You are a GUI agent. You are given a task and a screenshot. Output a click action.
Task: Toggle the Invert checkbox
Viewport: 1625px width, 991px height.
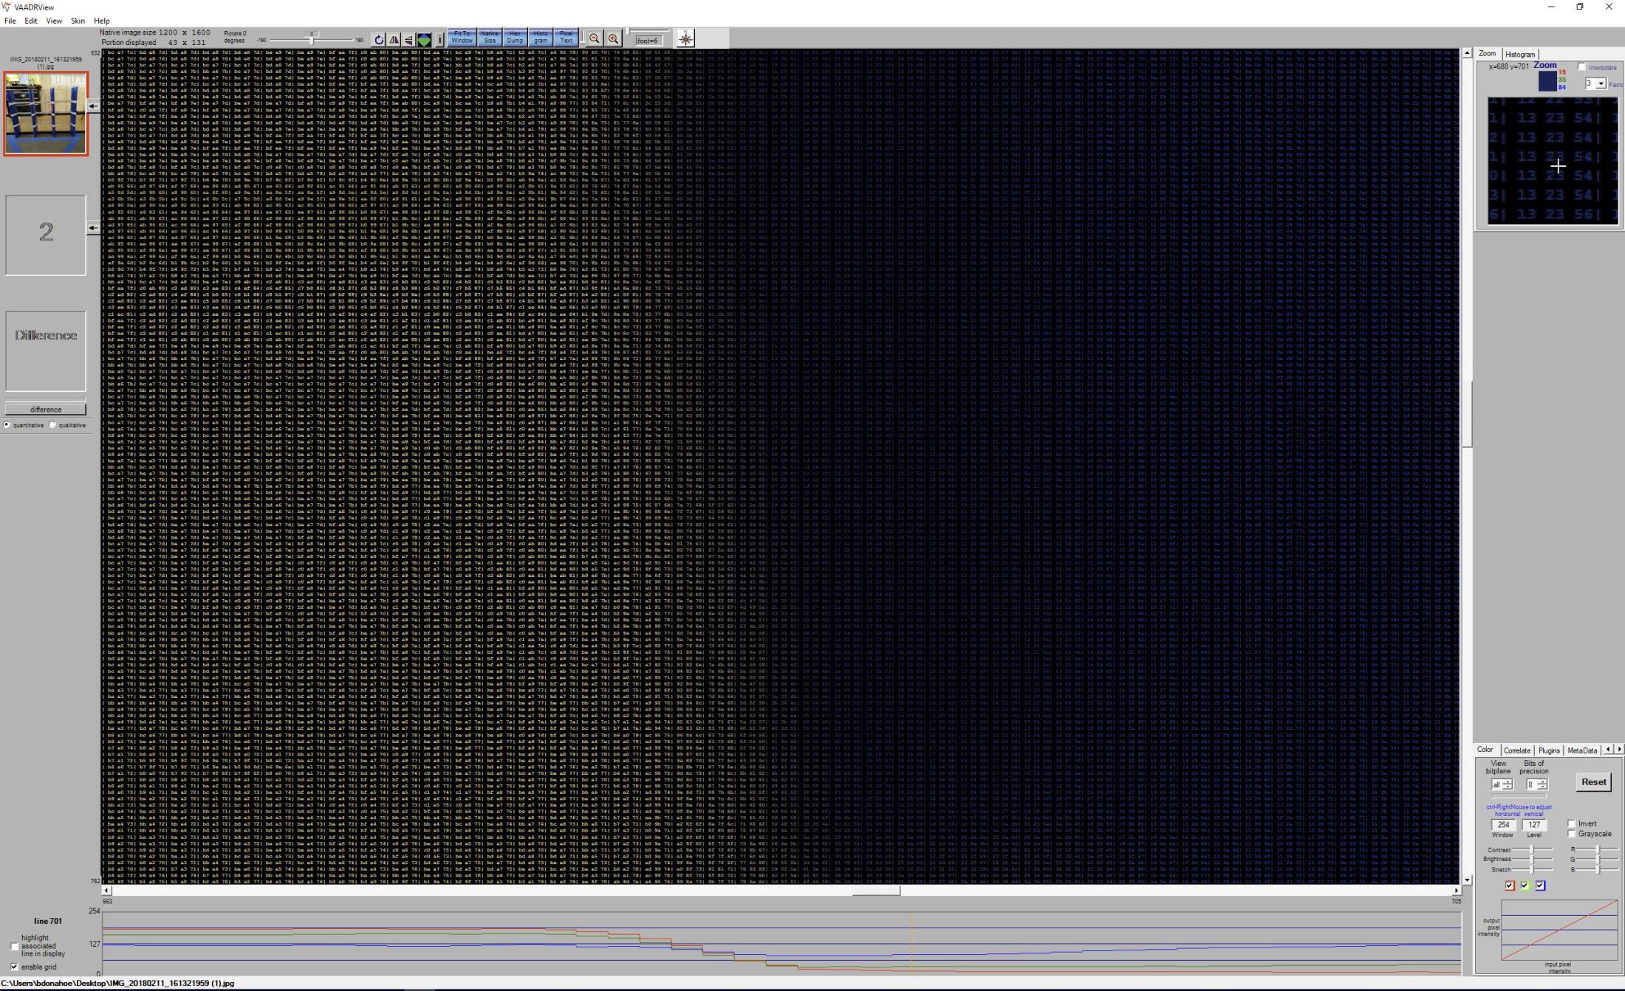[x=1572, y=823]
